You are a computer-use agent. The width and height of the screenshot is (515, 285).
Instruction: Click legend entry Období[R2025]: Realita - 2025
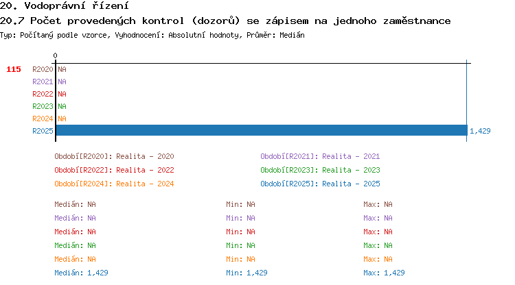coord(320,184)
